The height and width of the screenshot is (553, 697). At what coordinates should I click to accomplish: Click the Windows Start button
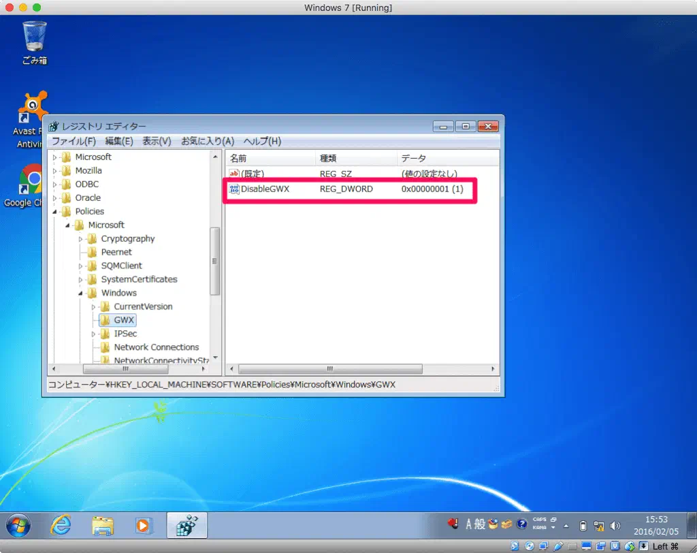18,525
